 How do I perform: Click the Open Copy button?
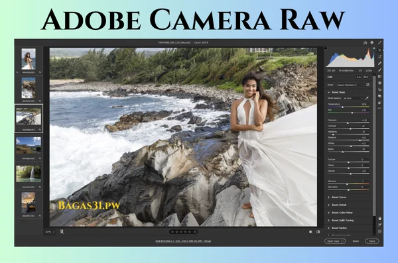[334, 241]
